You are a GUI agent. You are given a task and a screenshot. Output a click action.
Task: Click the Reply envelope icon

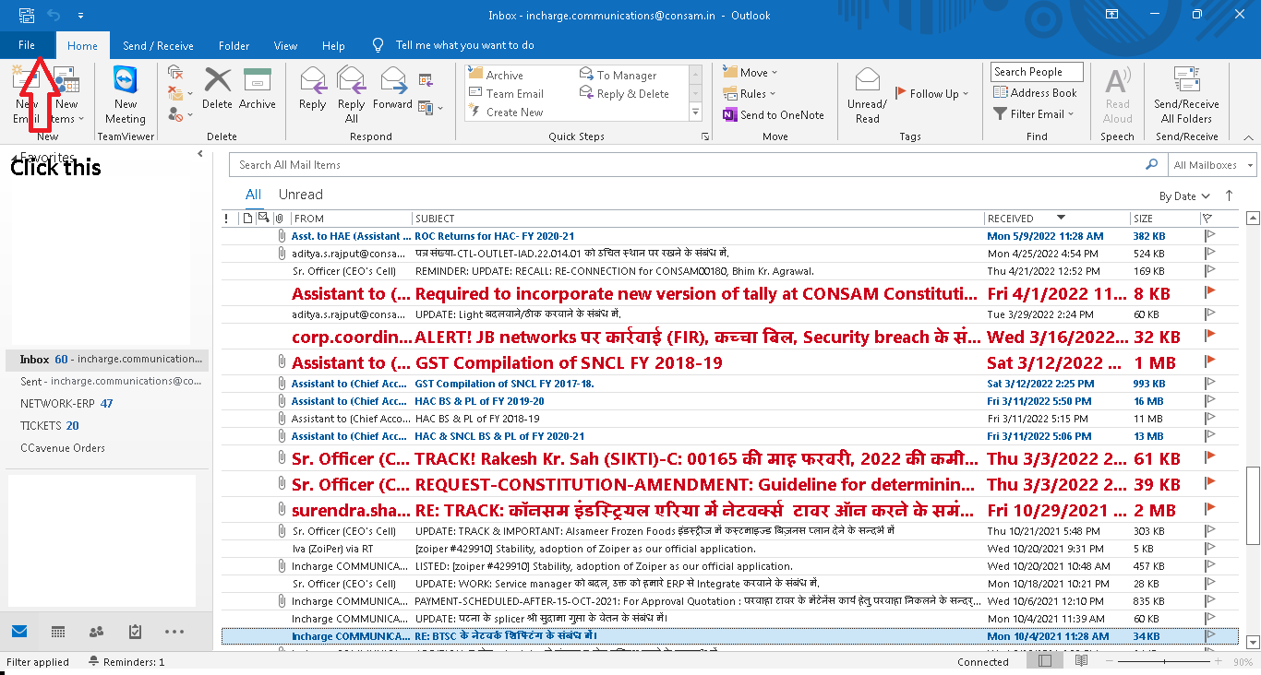point(313,80)
